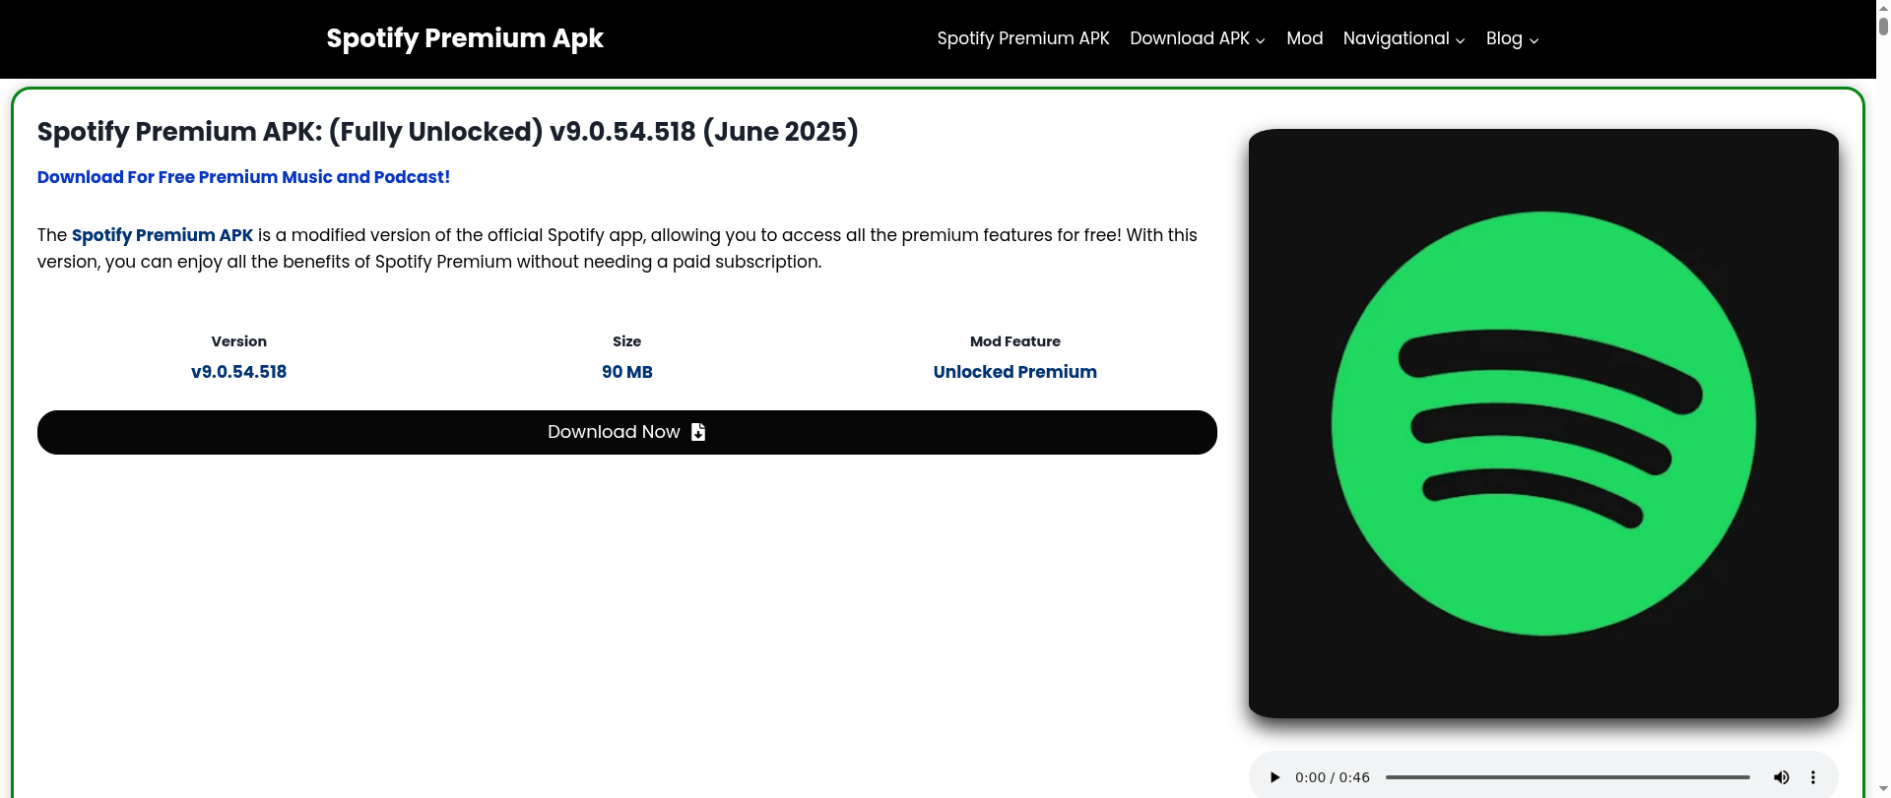Click the audio progress slider track

[1568, 777]
